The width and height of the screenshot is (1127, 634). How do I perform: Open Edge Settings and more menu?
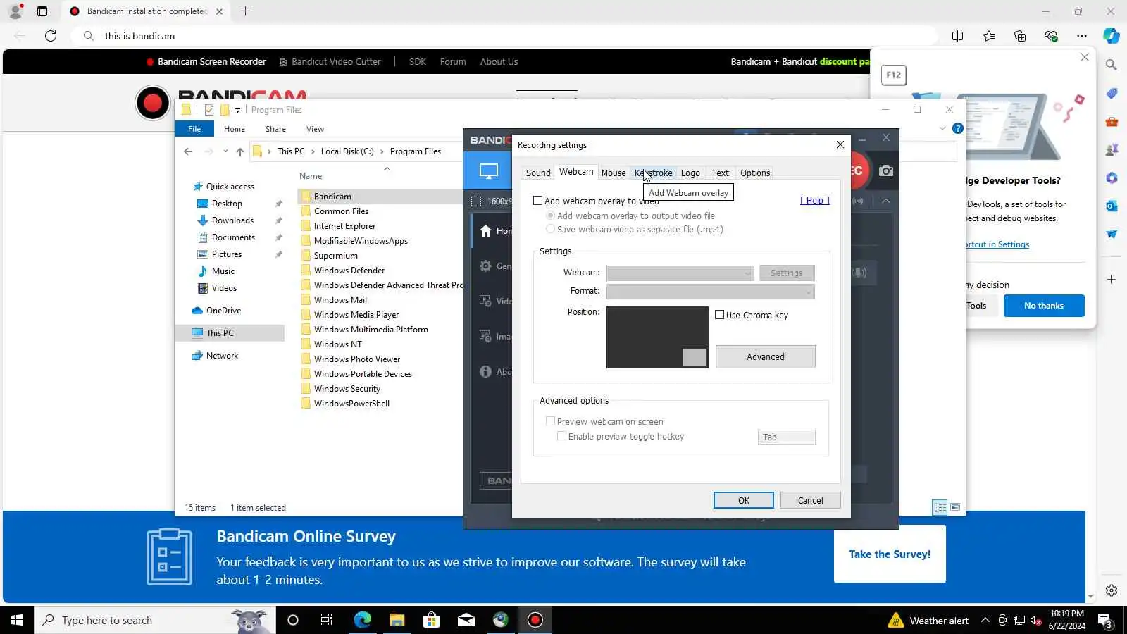pos(1082,36)
